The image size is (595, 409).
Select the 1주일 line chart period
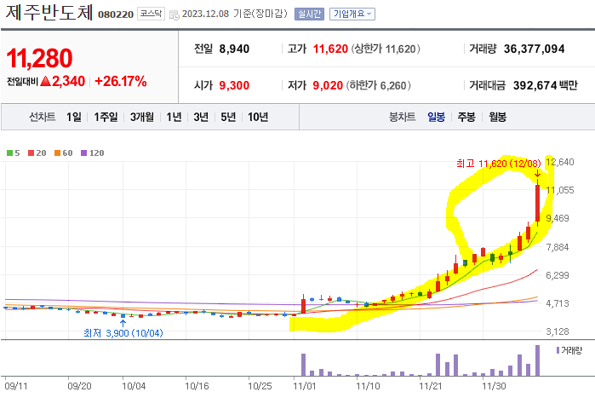point(106,117)
